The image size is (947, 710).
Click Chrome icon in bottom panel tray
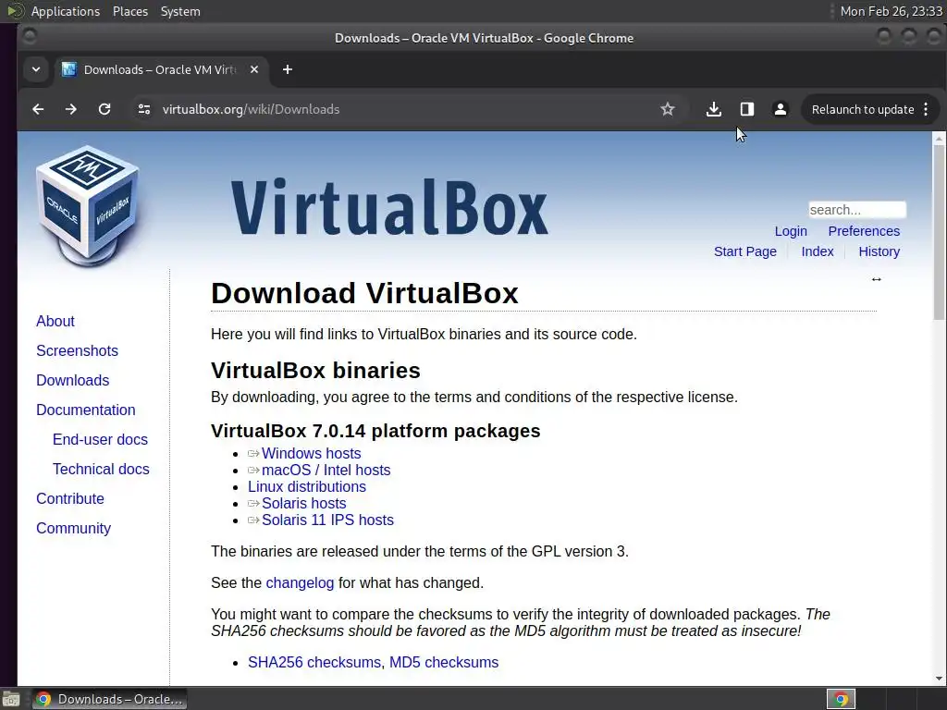(841, 699)
